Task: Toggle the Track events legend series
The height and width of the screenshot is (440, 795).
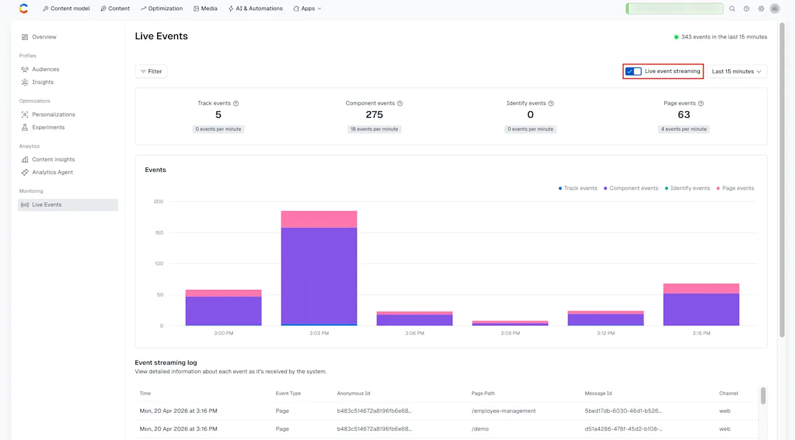Action: 578,187
